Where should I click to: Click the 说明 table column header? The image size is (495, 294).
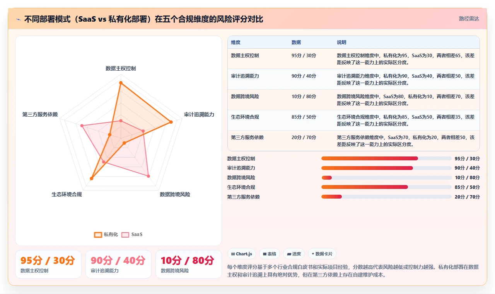tap(341, 42)
